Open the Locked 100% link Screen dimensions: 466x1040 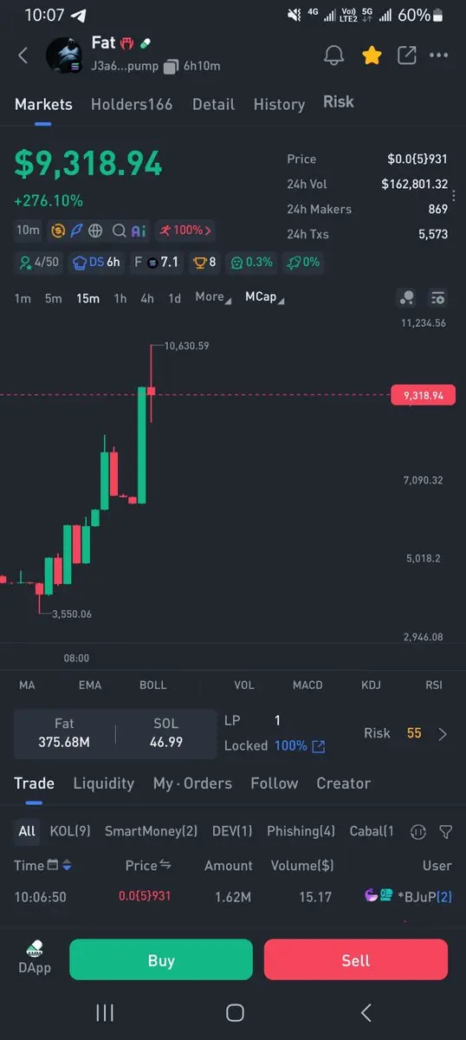(300, 746)
